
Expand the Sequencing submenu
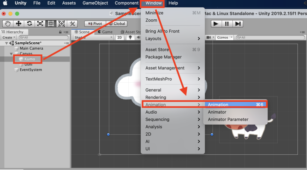173,119
